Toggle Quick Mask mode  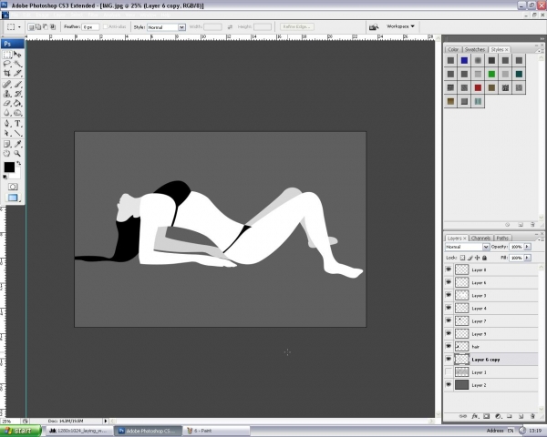click(x=13, y=187)
